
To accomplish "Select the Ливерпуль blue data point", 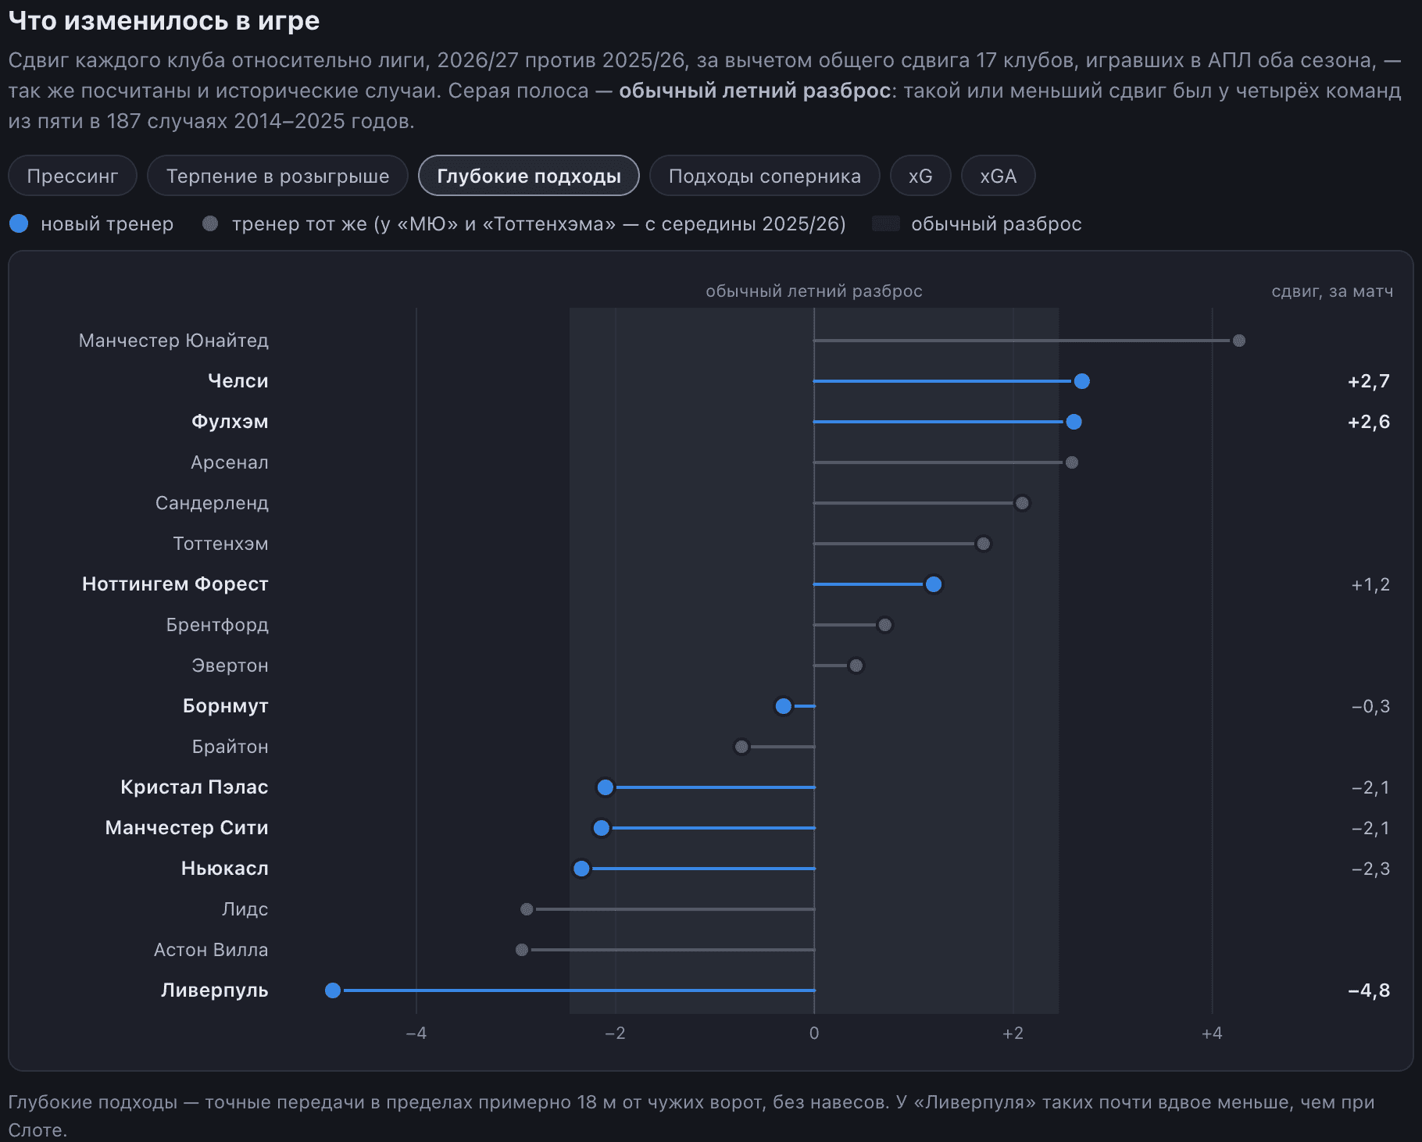I will pos(333,990).
